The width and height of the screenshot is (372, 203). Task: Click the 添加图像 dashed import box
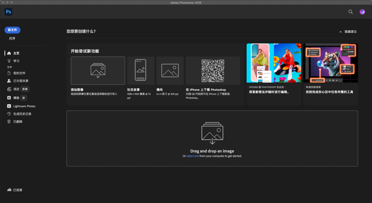pos(98,71)
